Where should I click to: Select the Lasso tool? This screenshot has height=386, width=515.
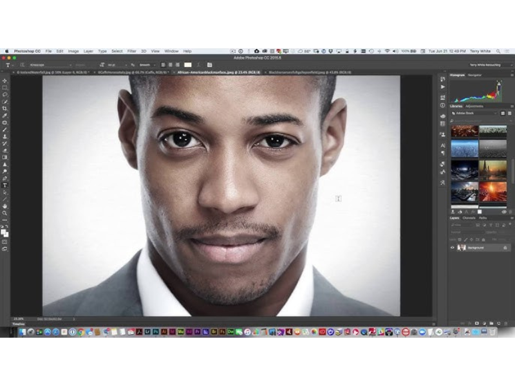click(x=5, y=95)
